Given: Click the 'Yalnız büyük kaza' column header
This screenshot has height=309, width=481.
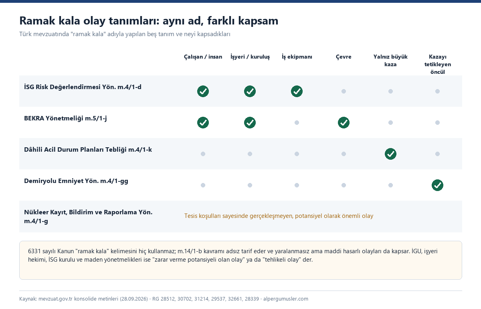Looking at the screenshot, I should pyautogui.click(x=390, y=61).
